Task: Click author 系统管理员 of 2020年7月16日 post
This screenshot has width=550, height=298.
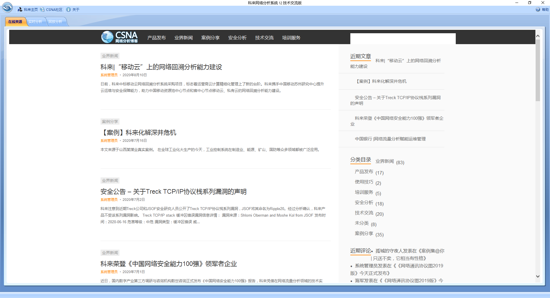Action: [109, 141]
